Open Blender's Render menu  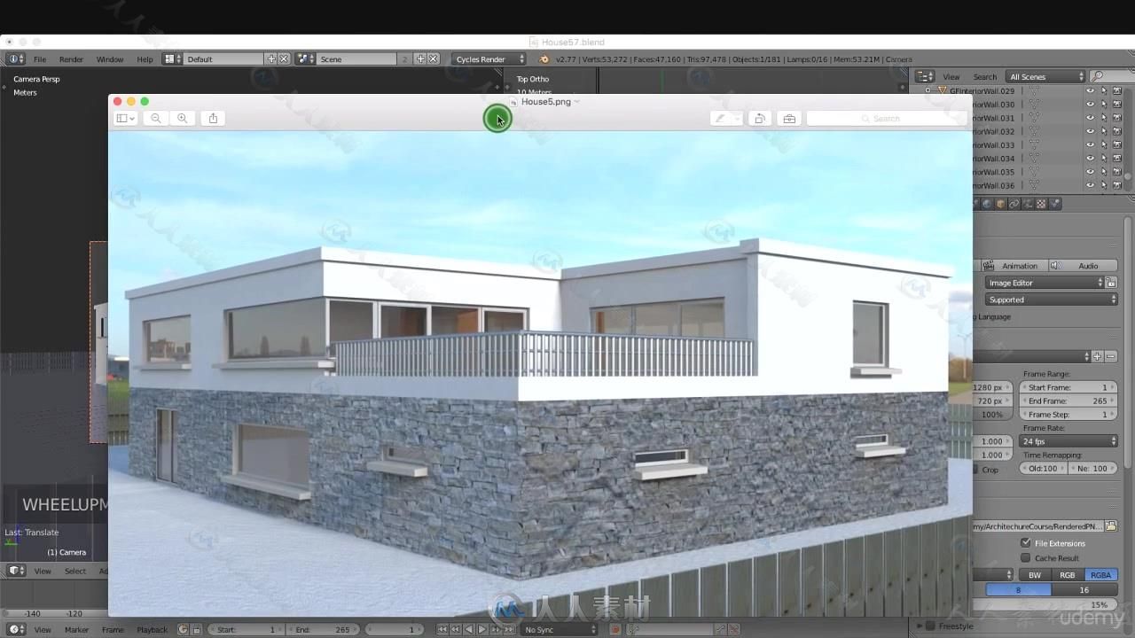pyautogui.click(x=71, y=59)
